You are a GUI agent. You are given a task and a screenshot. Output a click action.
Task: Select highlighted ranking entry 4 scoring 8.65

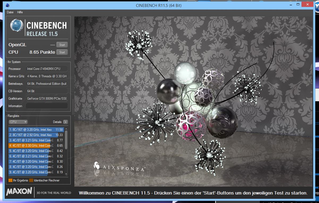pos(36,146)
